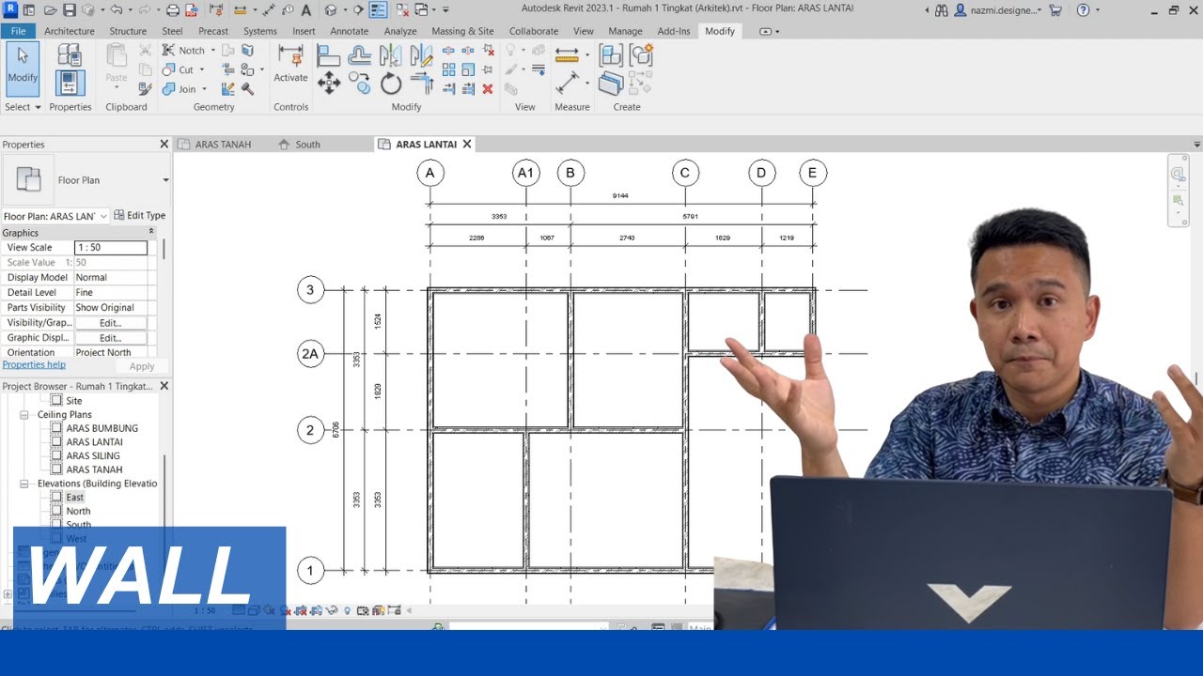
Task: Click the Paste button
Action: [117, 64]
